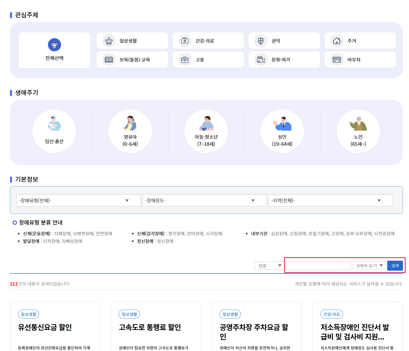Image resolution: width=409 pixels, height=351 pixels.
Task: Select the 고용 briefcase icon
Action: tap(185, 60)
